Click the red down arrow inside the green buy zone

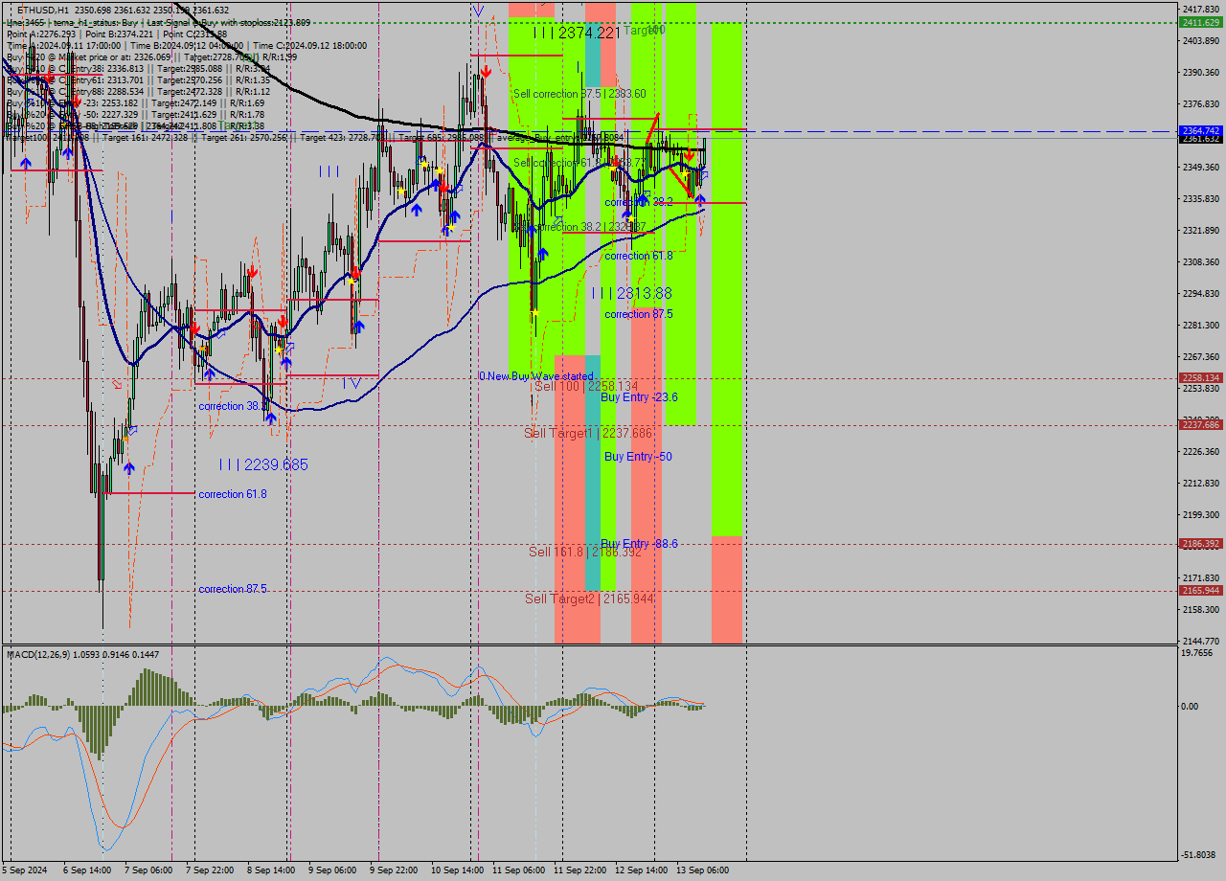[x=689, y=156]
